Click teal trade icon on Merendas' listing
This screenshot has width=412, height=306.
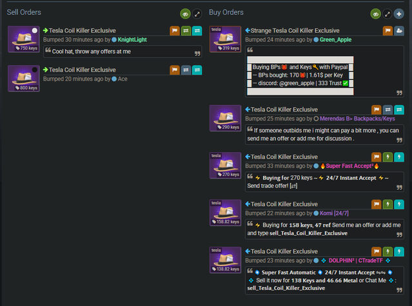(x=399, y=110)
